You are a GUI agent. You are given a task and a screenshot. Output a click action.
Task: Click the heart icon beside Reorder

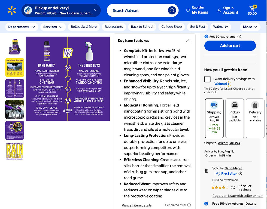pyautogui.click(x=188, y=10)
